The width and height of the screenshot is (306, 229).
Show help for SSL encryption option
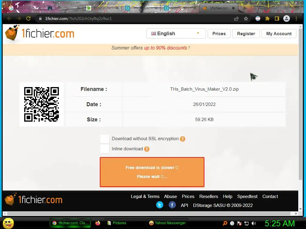[x=183, y=139]
